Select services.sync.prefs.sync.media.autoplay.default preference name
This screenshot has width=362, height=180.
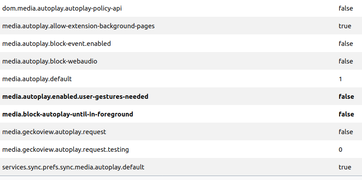73,167
